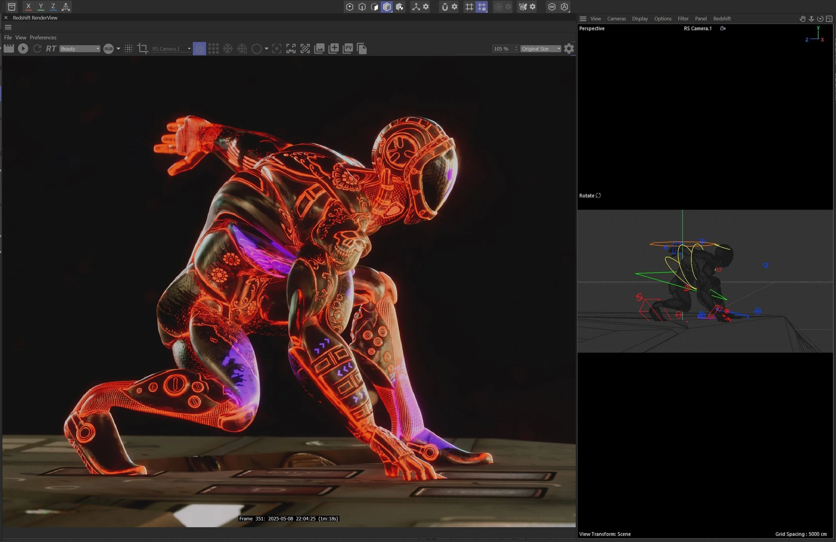Open the Cameras menu in viewport
This screenshot has width=836, height=542.
(616, 19)
